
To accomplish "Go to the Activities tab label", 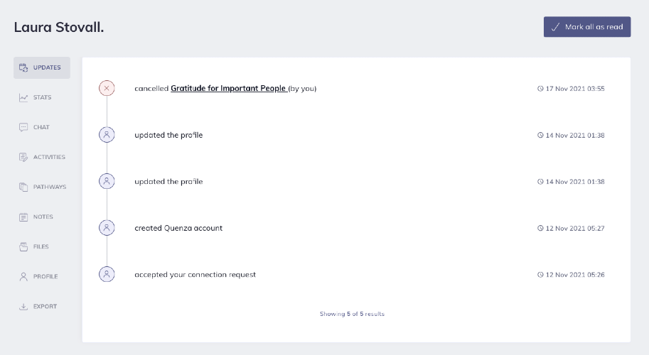I will pyautogui.click(x=49, y=157).
